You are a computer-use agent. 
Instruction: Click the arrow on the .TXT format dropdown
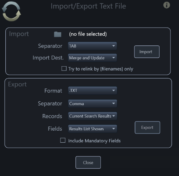coord(114,90)
